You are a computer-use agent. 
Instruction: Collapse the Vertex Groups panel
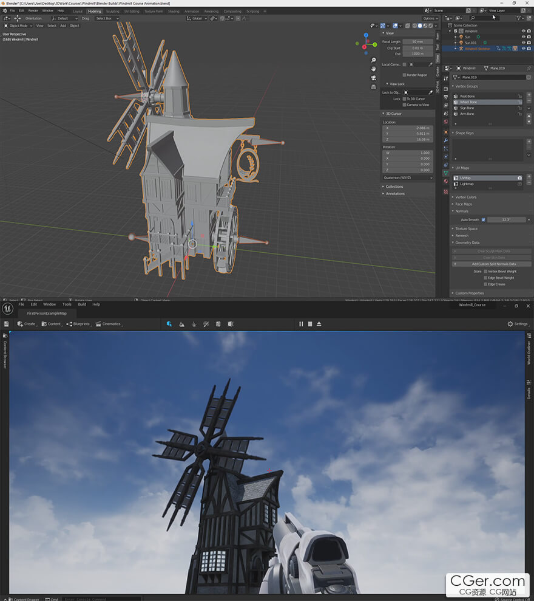coord(465,86)
